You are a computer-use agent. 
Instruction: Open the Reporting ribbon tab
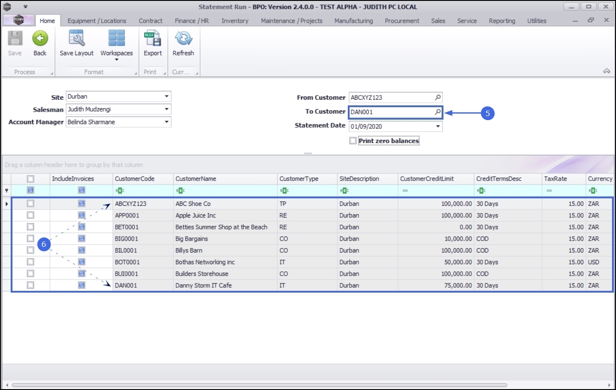502,21
